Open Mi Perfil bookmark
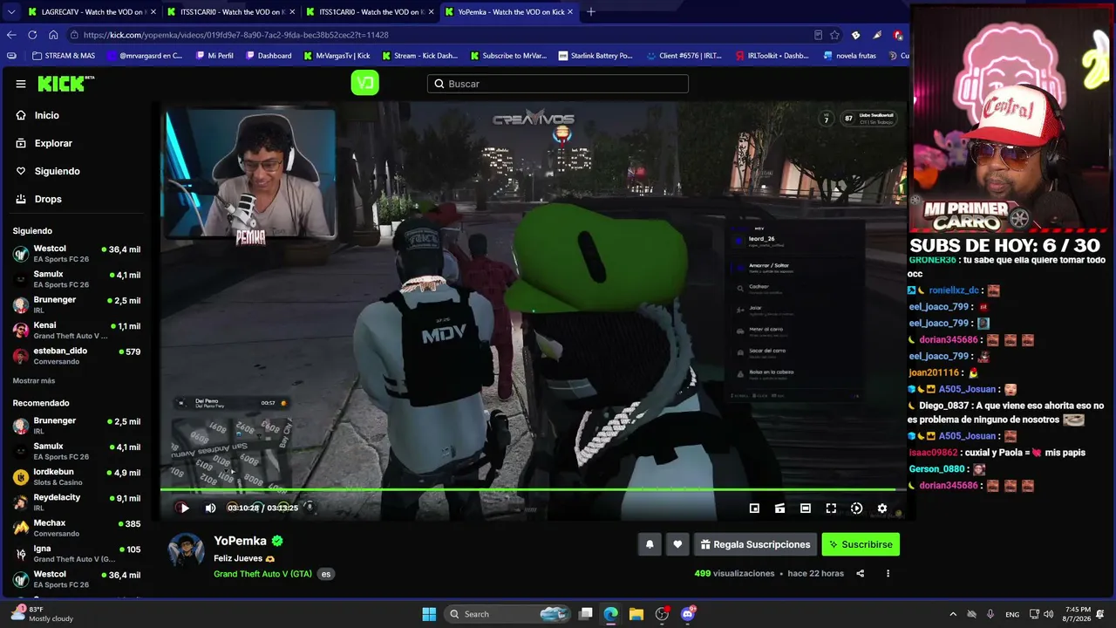This screenshot has height=628, width=1116. click(214, 56)
